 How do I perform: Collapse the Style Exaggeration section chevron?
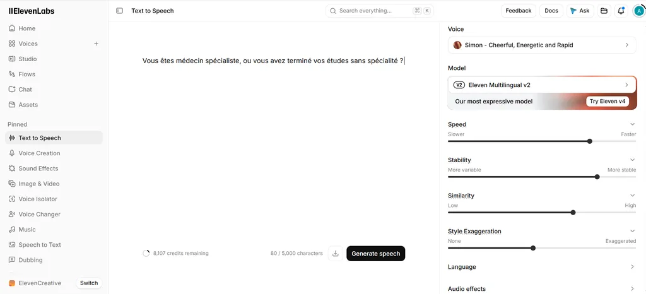click(632, 231)
